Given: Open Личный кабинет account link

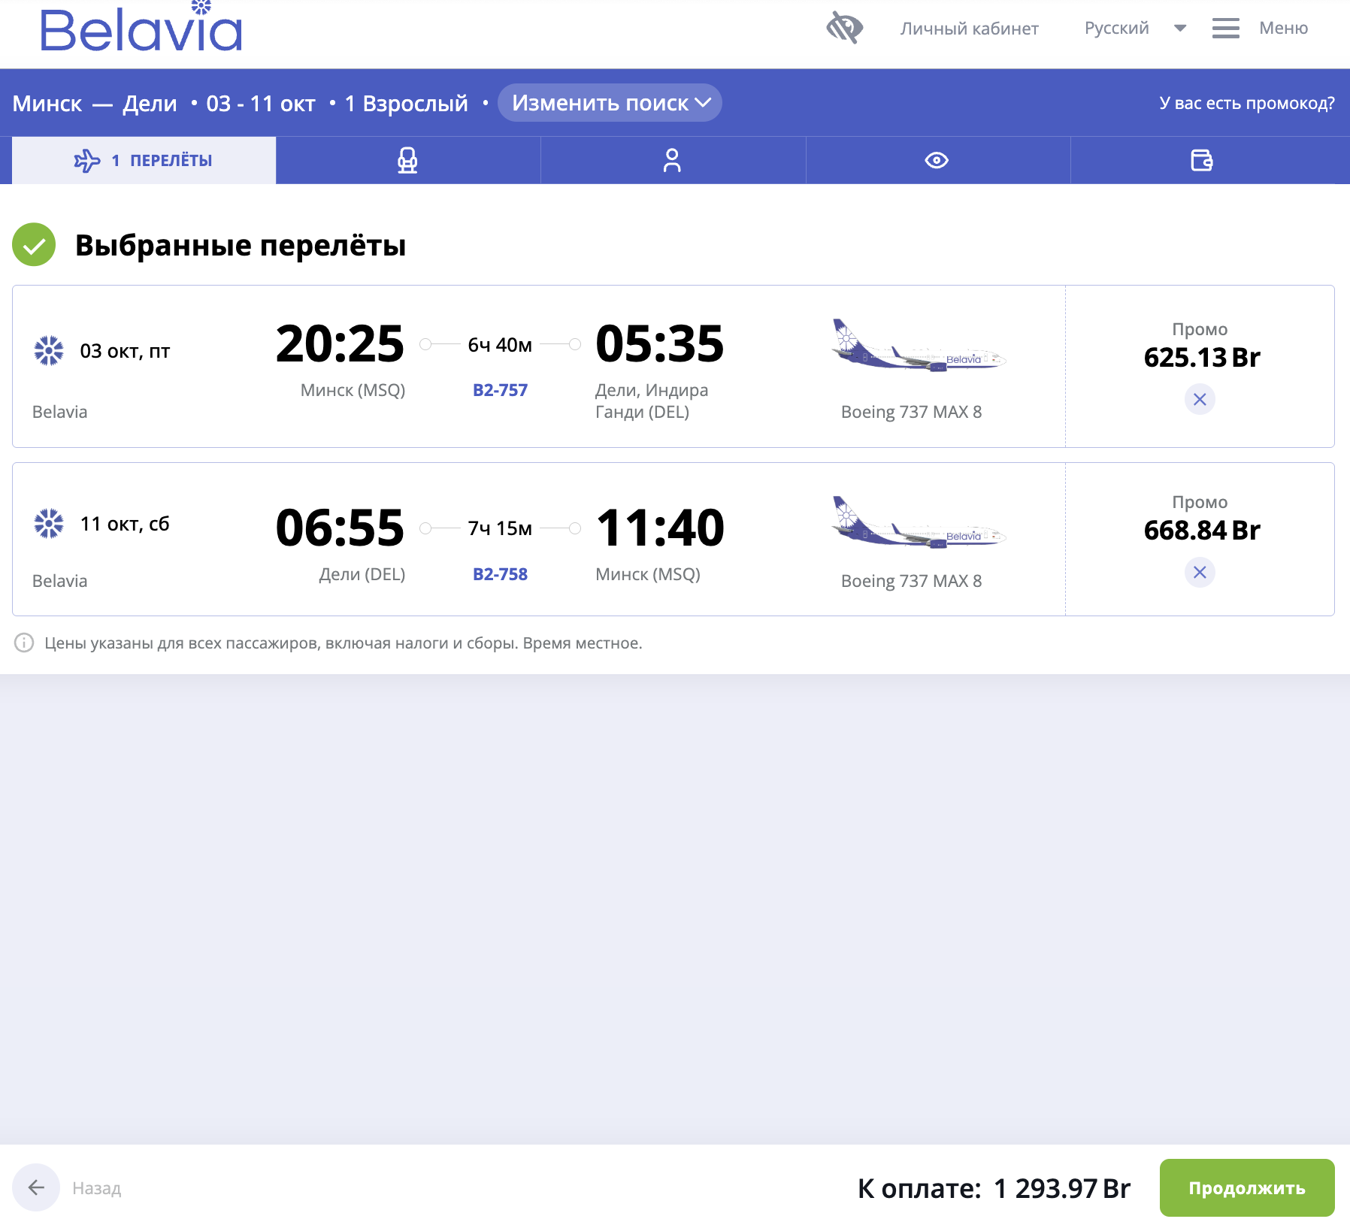Looking at the screenshot, I should pyautogui.click(x=969, y=29).
